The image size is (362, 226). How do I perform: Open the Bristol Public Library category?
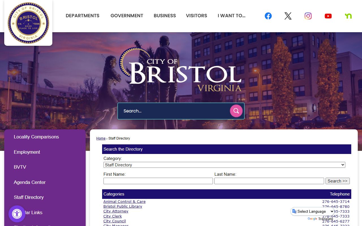point(123,207)
